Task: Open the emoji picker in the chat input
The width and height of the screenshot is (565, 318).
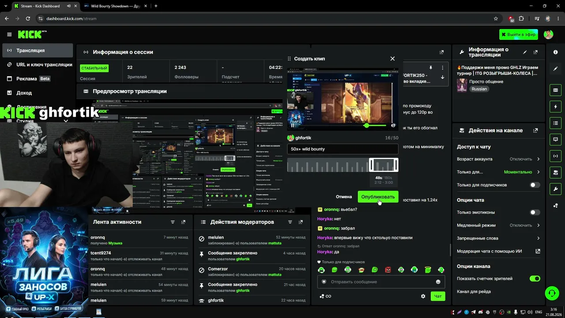Action: tap(438, 282)
